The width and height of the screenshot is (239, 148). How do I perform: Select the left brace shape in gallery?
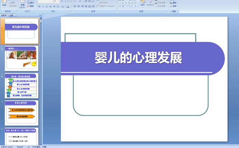(x=132, y=6)
